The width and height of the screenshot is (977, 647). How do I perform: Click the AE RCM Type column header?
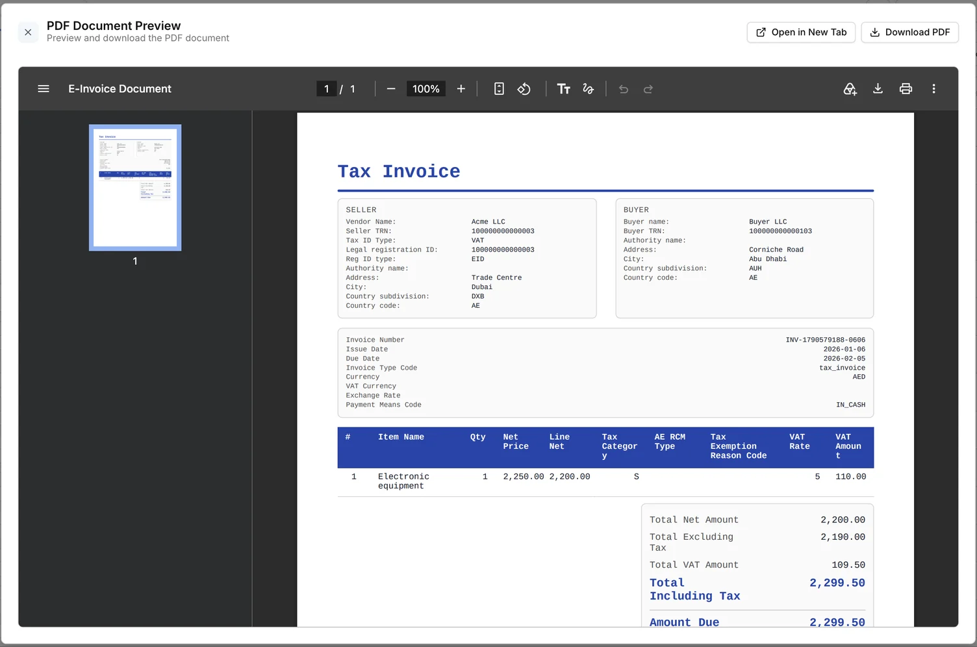click(x=670, y=442)
